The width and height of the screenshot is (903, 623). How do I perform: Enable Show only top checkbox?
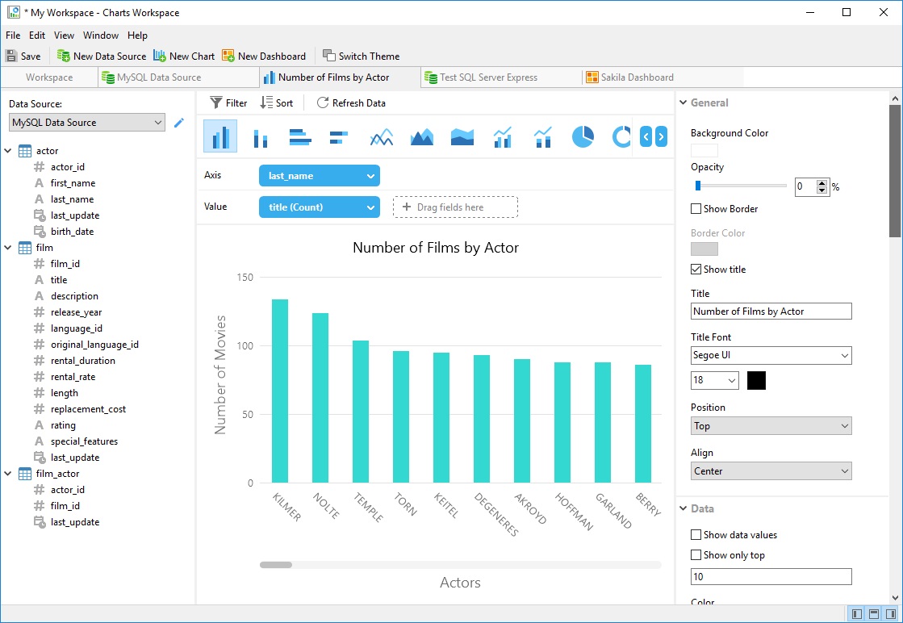click(x=696, y=555)
